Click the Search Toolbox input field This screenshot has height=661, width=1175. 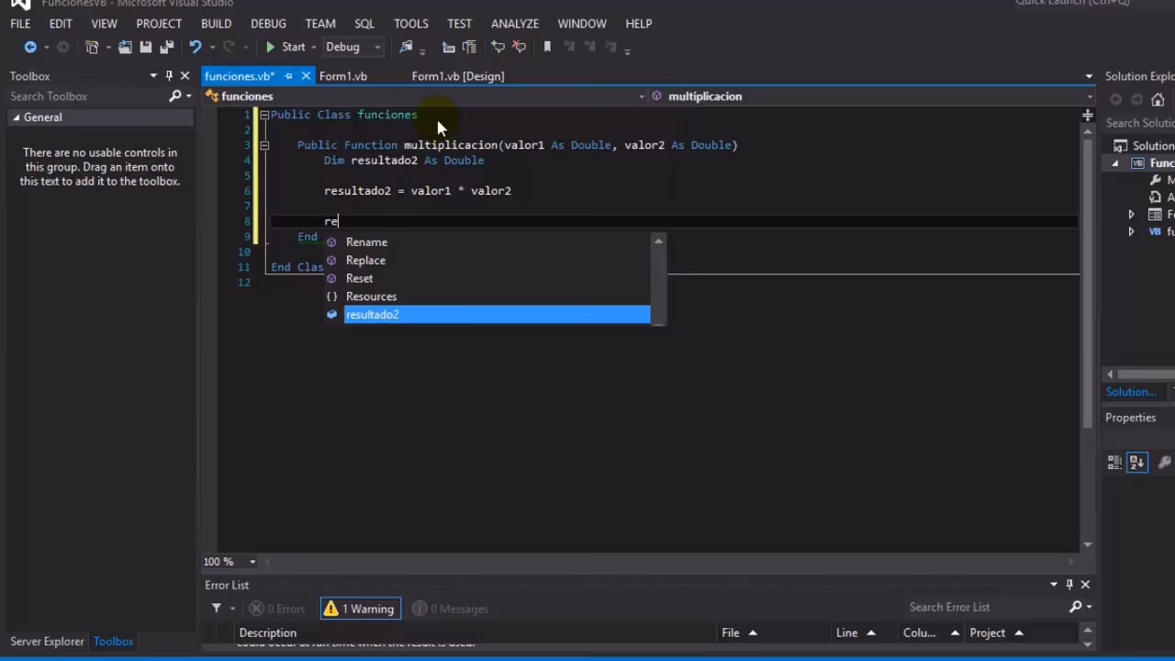[x=87, y=96]
